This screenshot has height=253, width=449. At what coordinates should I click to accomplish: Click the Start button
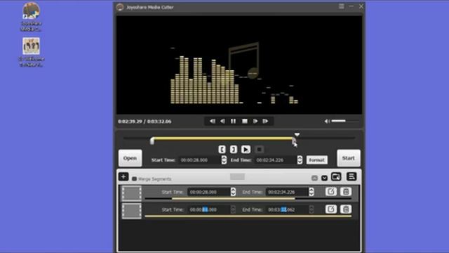(x=349, y=158)
